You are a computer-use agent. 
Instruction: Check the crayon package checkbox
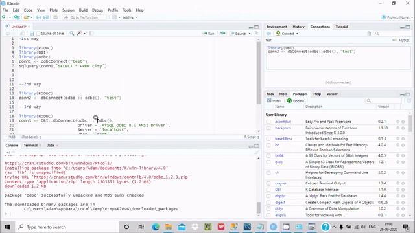coord(268,183)
